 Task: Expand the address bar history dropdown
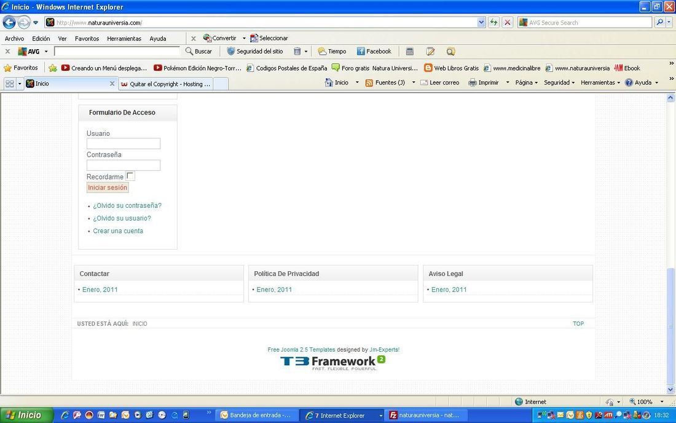click(x=481, y=22)
